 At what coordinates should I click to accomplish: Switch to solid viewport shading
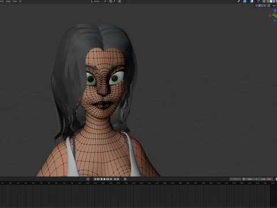[271, 1]
